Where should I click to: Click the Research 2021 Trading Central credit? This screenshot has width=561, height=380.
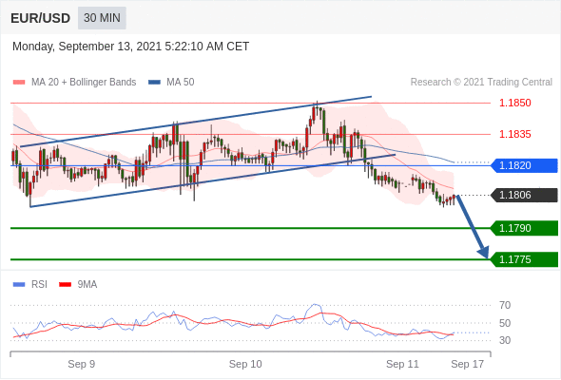pos(481,83)
